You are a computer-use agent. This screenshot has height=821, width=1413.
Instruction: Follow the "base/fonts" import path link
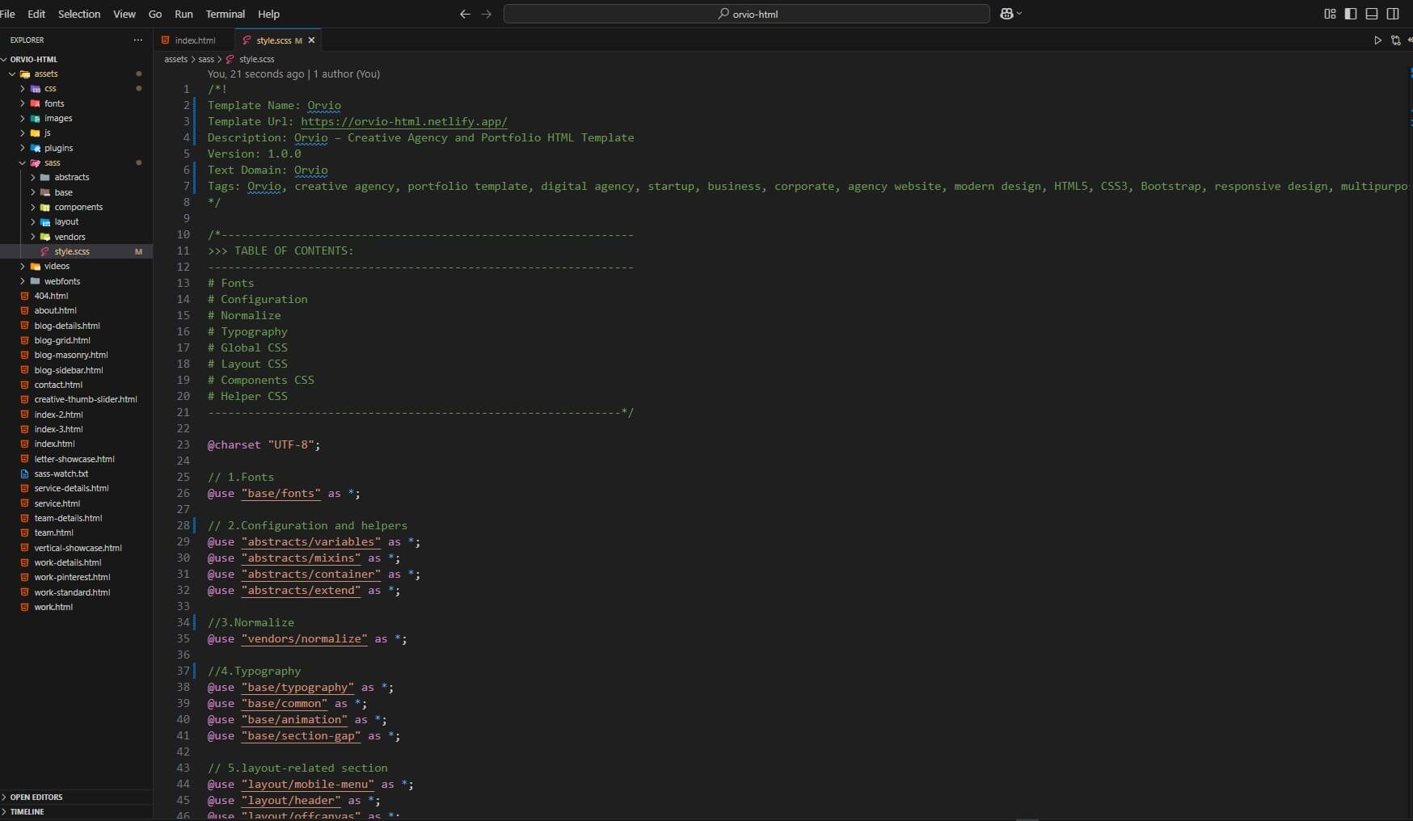pyautogui.click(x=280, y=493)
